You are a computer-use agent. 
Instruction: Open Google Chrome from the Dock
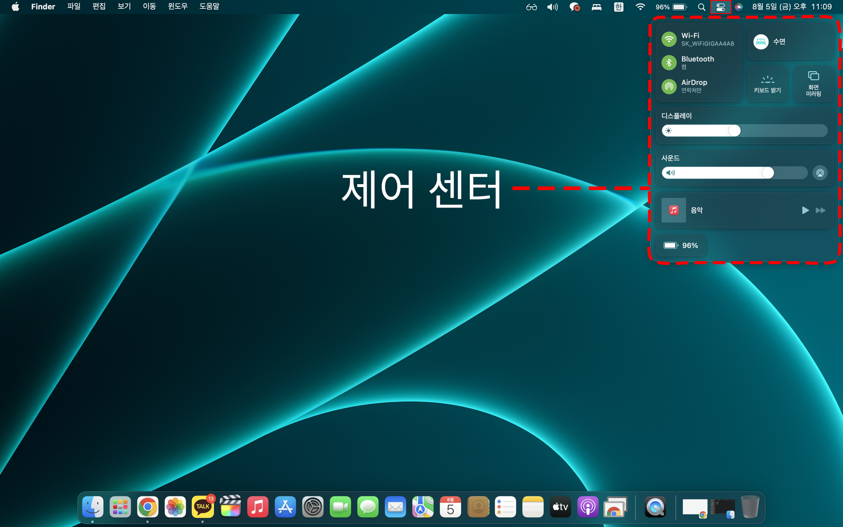coord(148,507)
